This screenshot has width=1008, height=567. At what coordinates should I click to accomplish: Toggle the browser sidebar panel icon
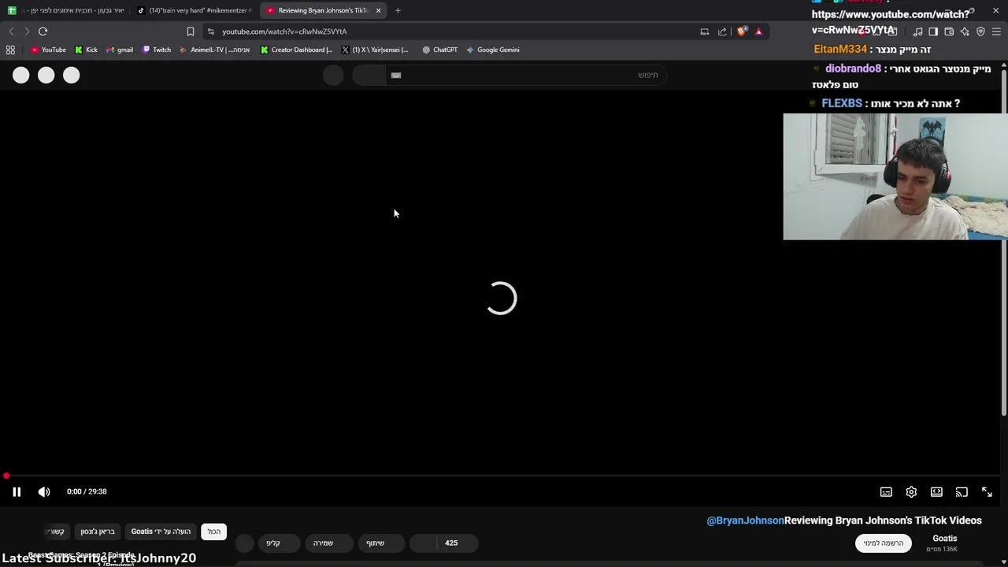pyautogui.click(x=933, y=31)
